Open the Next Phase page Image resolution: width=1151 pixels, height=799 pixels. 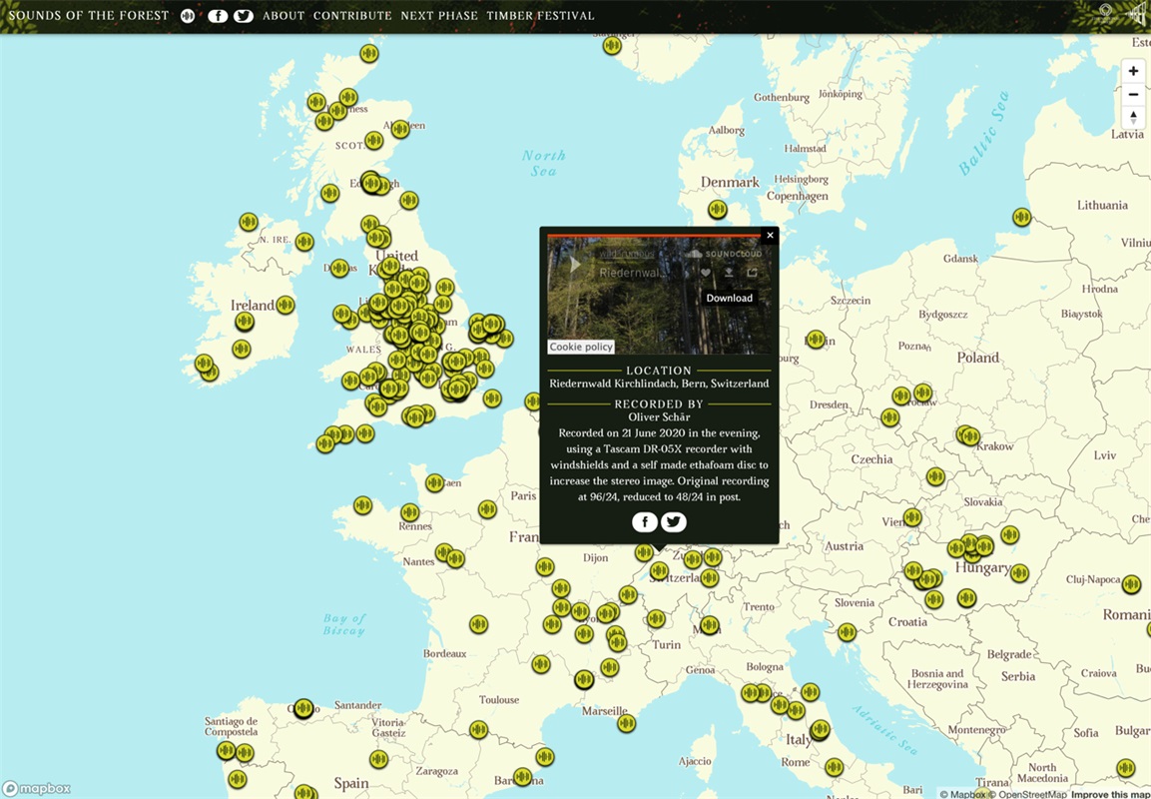439,16
